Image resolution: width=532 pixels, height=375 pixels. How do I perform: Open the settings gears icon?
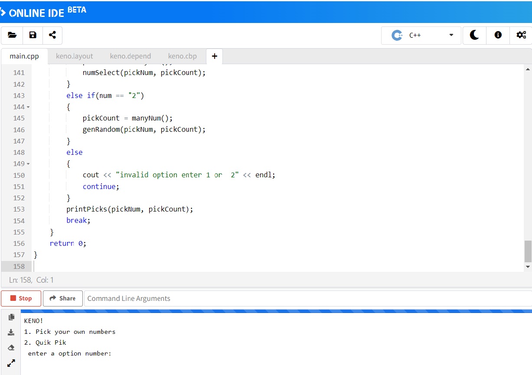click(x=521, y=35)
